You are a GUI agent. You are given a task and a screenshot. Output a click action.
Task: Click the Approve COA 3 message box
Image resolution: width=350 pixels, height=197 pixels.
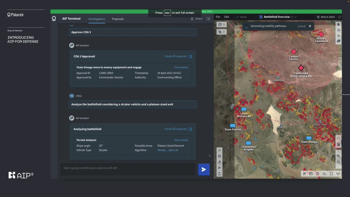[133, 32]
